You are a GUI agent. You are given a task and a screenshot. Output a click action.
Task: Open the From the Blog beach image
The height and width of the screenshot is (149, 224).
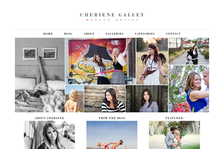[112, 135]
